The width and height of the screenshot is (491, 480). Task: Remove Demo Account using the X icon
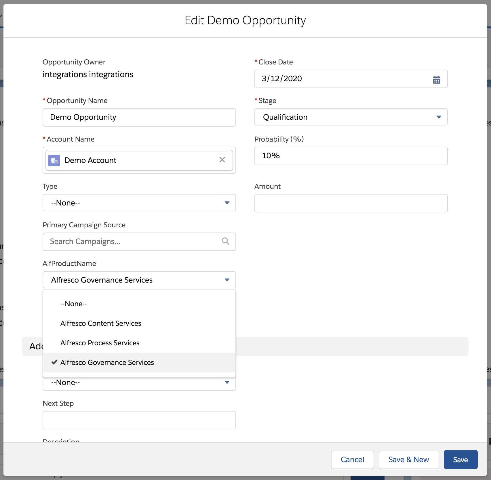pos(222,160)
